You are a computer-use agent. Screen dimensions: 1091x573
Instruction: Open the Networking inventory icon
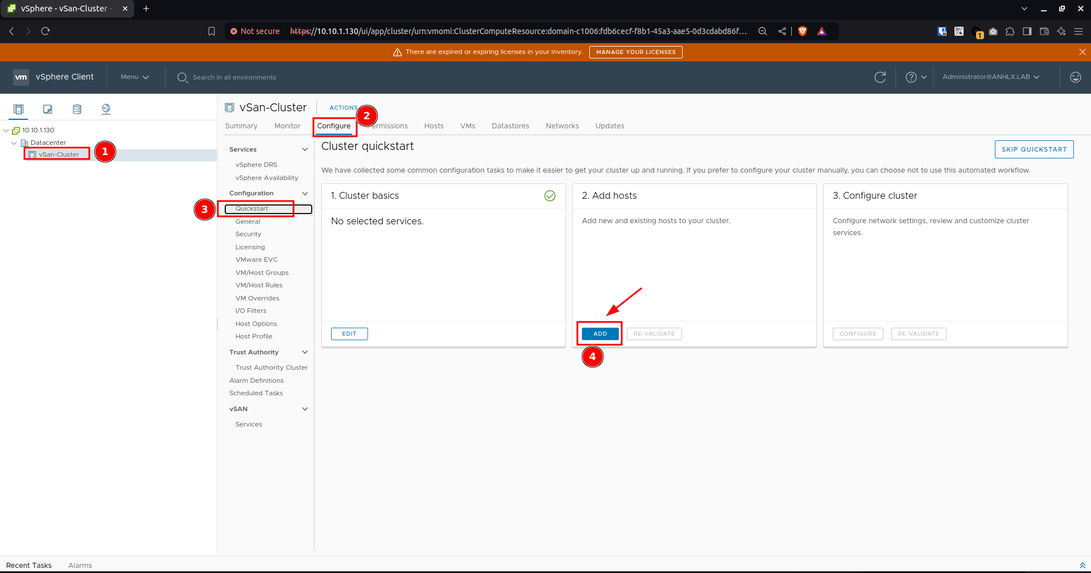(x=106, y=109)
